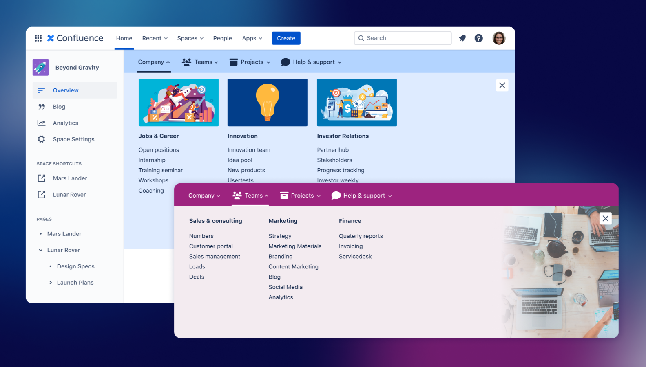646x367 pixels.
Task: Click the Beyond Gravity rocket space icon
Action: tap(41, 68)
